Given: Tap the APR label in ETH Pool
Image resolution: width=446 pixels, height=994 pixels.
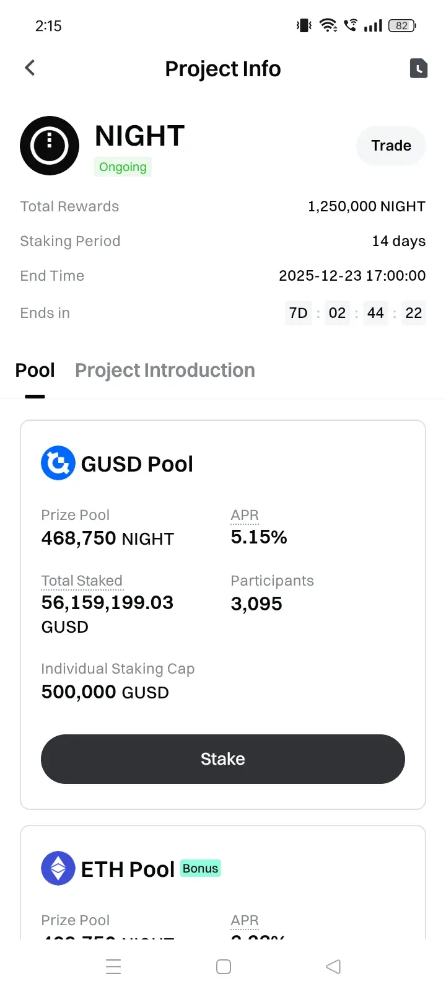Looking at the screenshot, I should [245, 921].
